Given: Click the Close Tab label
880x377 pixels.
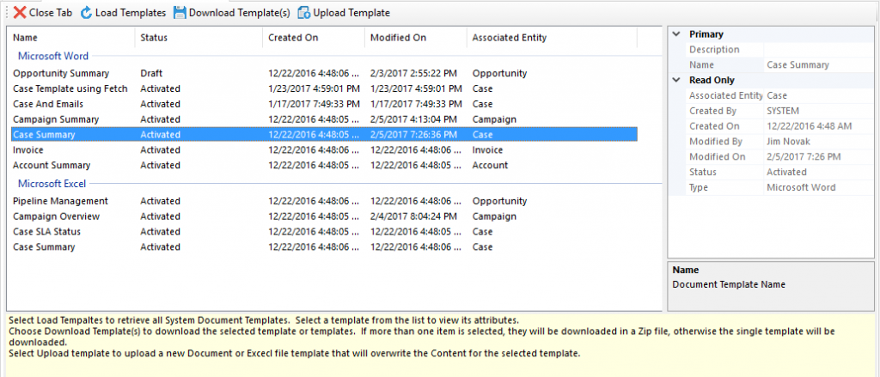Looking at the screenshot, I should 51,12.
